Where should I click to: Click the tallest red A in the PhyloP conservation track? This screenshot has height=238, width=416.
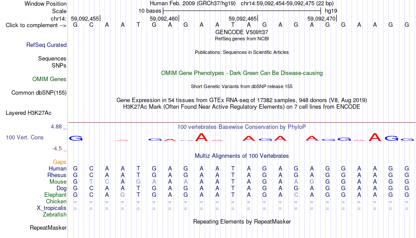[374, 137]
